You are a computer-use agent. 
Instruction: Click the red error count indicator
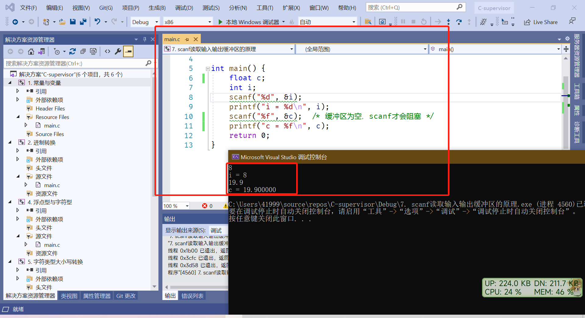(207, 206)
